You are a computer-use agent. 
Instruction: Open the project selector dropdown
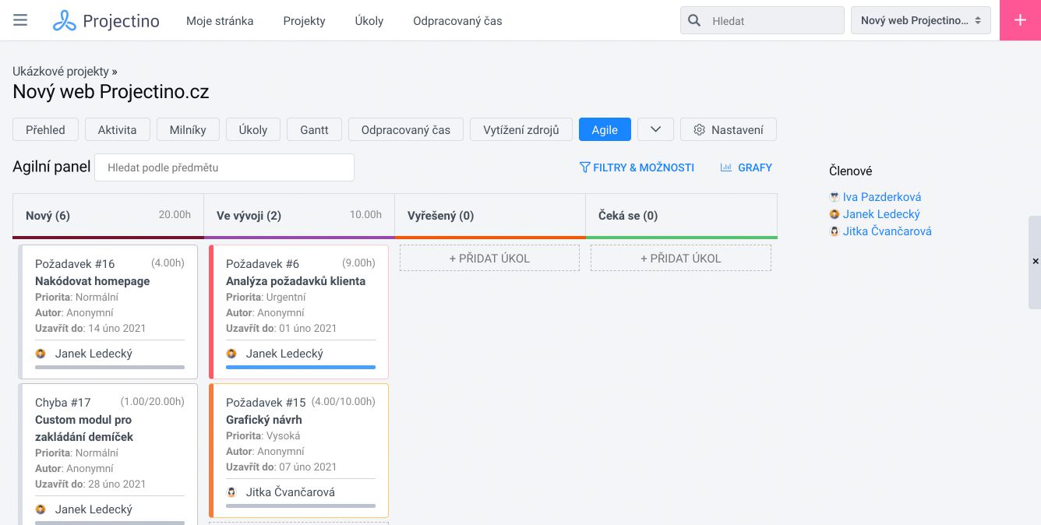pos(921,21)
